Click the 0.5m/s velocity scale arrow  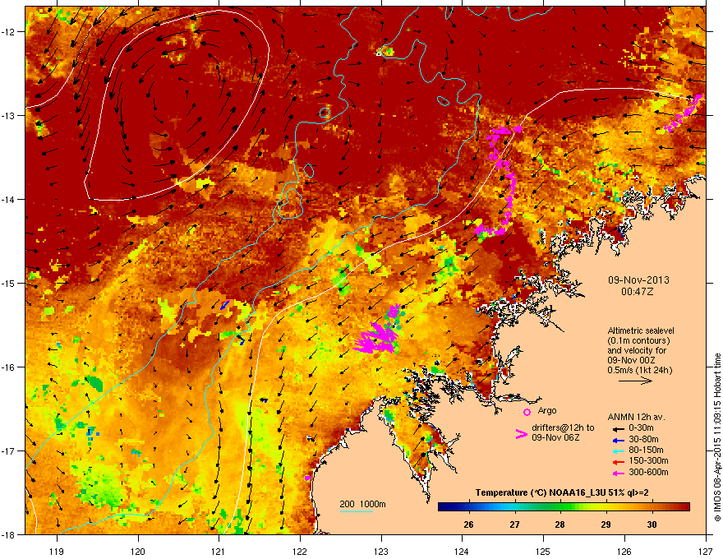635,381
